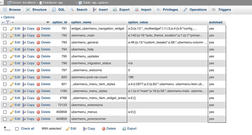252x135 pixels.
Task: Click Copy icon for ubermenu_updates row
Action: [24, 57]
